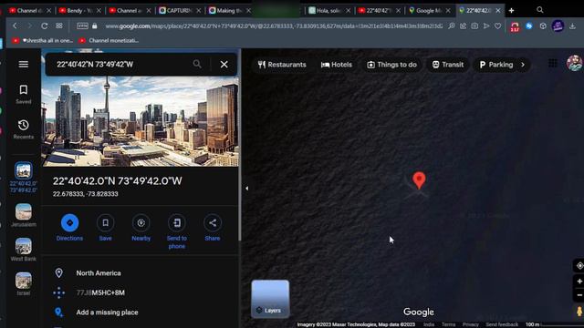Save the pinned location
584x328 pixels.
point(106,228)
